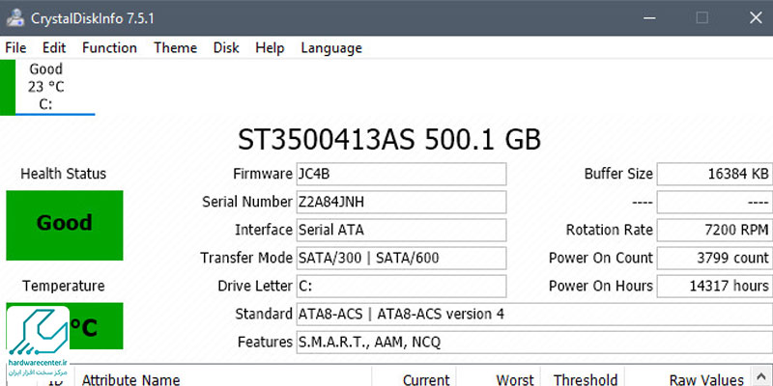Click the Temperature label
Image resolution: width=773 pixels, height=386 pixels.
tap(64, 286)
